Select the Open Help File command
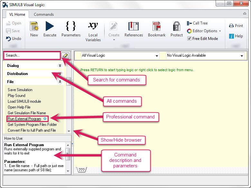The image size is (251, 188). pos(19,107)
